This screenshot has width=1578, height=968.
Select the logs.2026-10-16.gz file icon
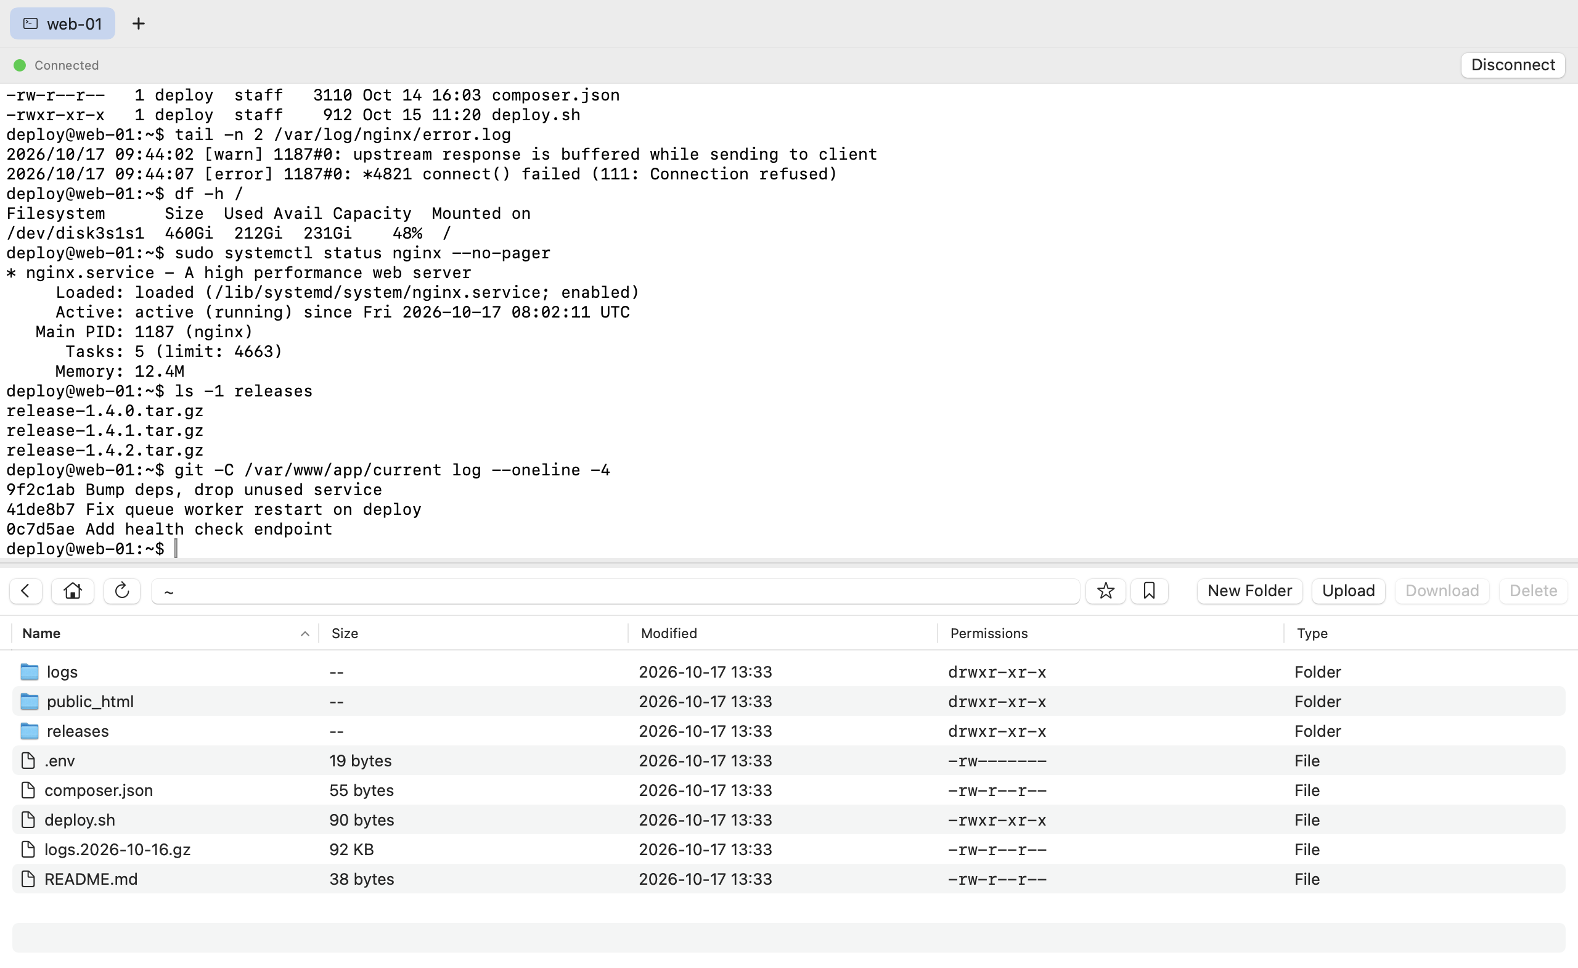[x=28, y=848]
